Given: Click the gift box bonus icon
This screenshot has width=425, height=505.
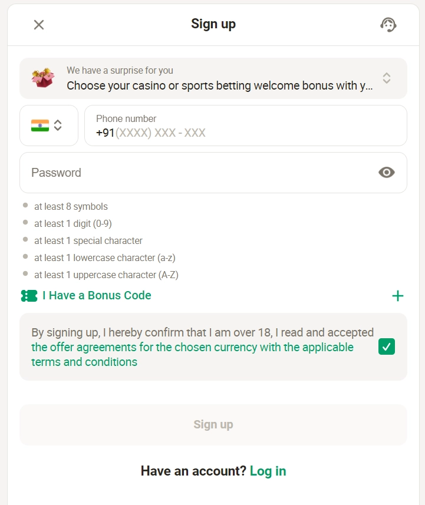Looking at the screenshot, I should point(43,78).
